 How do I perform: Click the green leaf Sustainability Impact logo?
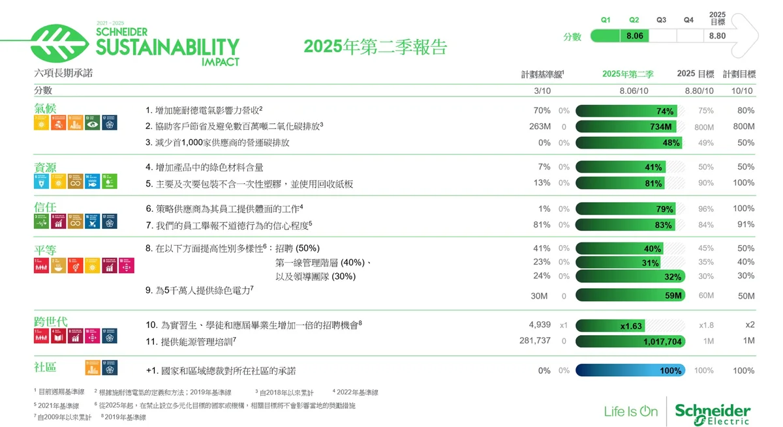click(x=62, y=44)
